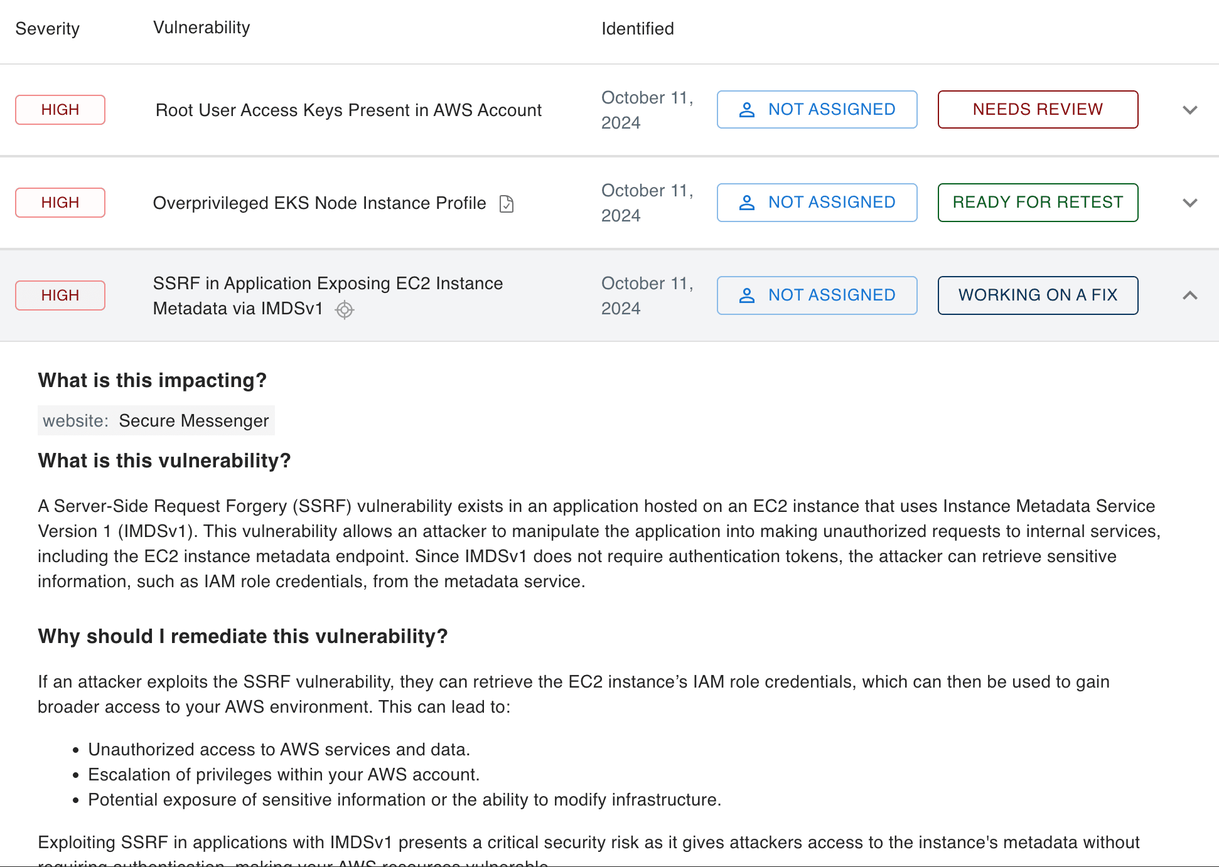Image resolution: width=1219 pixels, height=867 pixels.
Task: Select Root User Access Keys vulnerability title
Action: tap(348, 110)
